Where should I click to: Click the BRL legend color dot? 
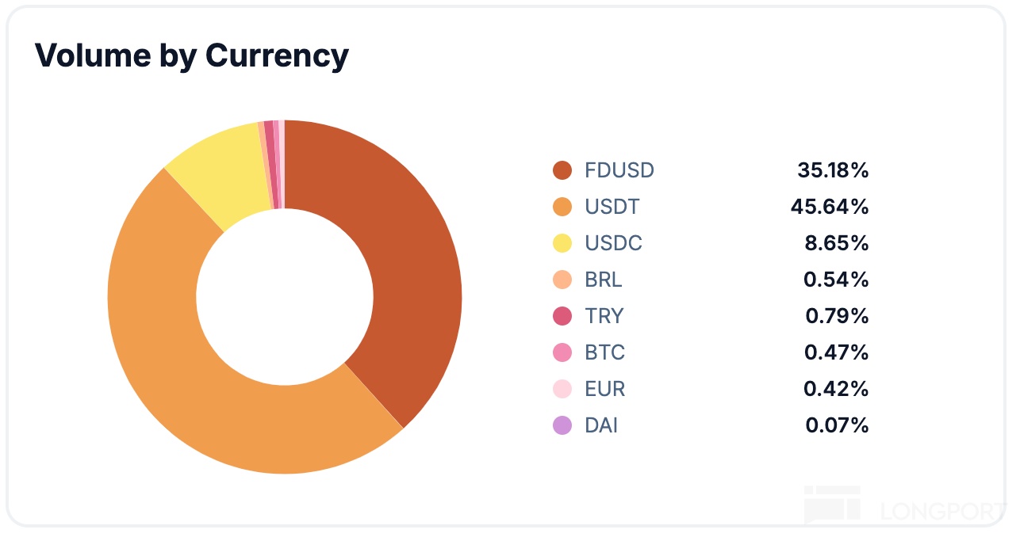[x=562, y=280]
